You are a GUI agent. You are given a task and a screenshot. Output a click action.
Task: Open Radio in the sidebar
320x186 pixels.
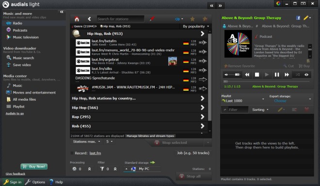click(17, 23)
